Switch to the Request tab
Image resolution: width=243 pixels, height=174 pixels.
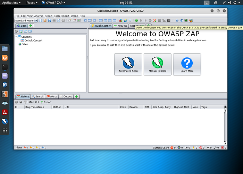point(120,26)
